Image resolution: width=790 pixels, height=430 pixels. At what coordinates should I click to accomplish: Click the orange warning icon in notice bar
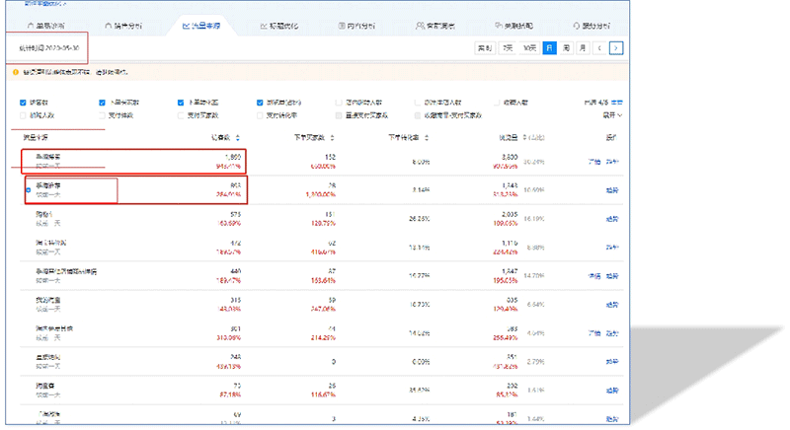coord(17,72)
